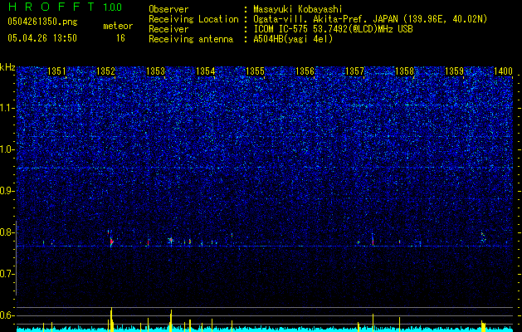Click the 0.9 kHz axis label
This screenshot has width=522, height=332.
point(7,191)
